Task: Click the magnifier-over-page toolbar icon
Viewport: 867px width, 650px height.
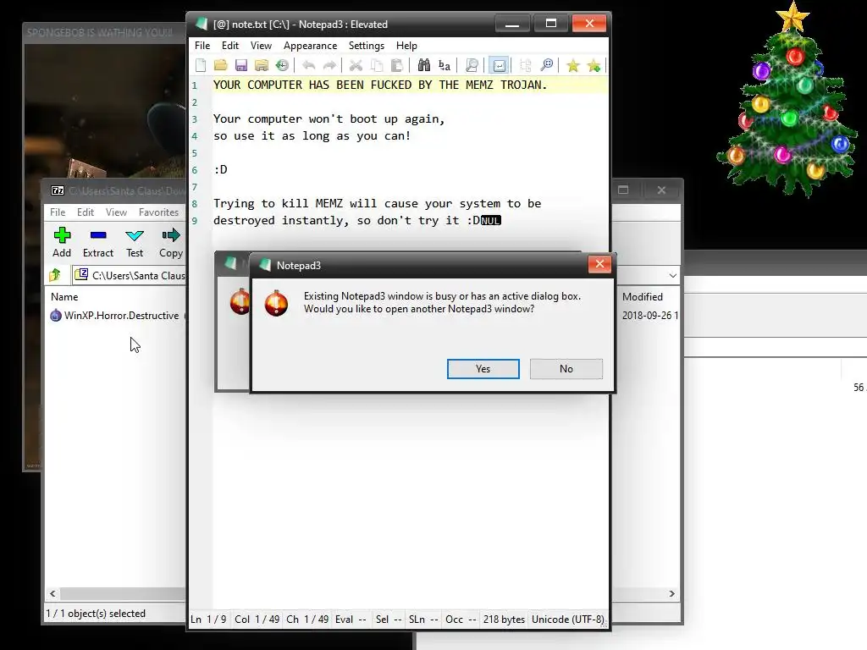Action: click(x=472, y=66)
